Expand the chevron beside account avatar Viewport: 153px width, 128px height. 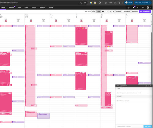[x=150, y=8]
